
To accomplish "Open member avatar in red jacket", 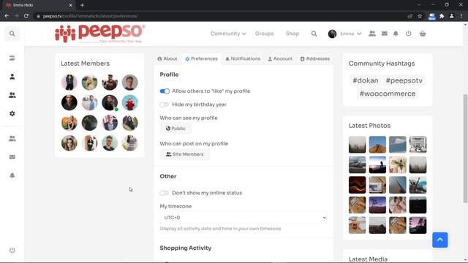I will pos(130,102).
